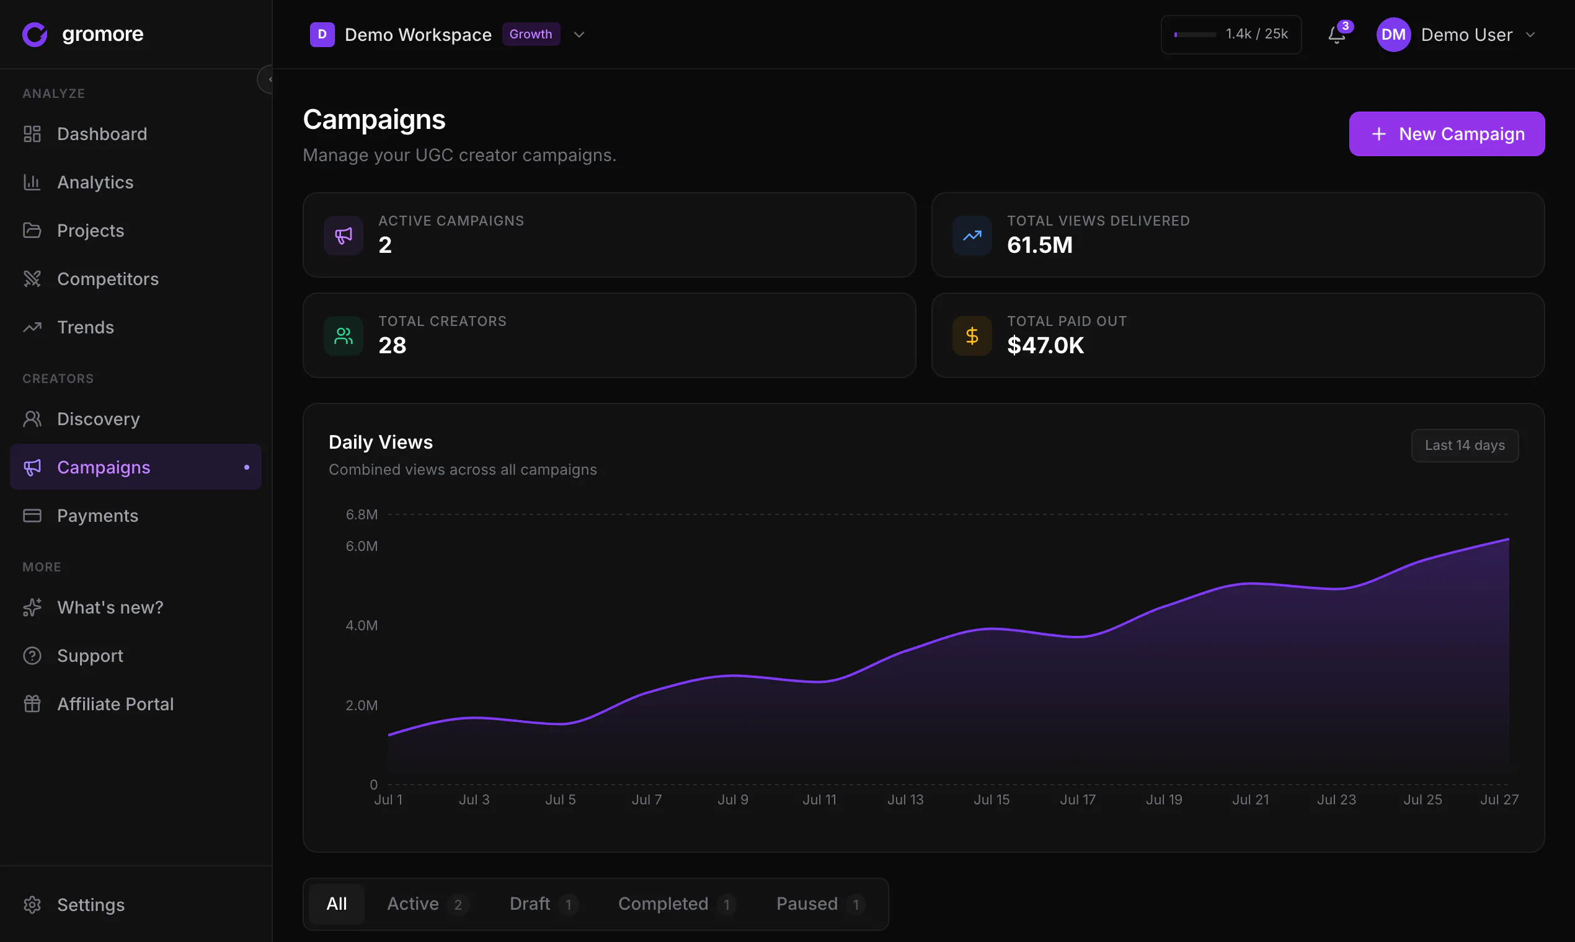The image size is (1575, 942).
Task: Open Support page link
Action: (x=136, y=656)
